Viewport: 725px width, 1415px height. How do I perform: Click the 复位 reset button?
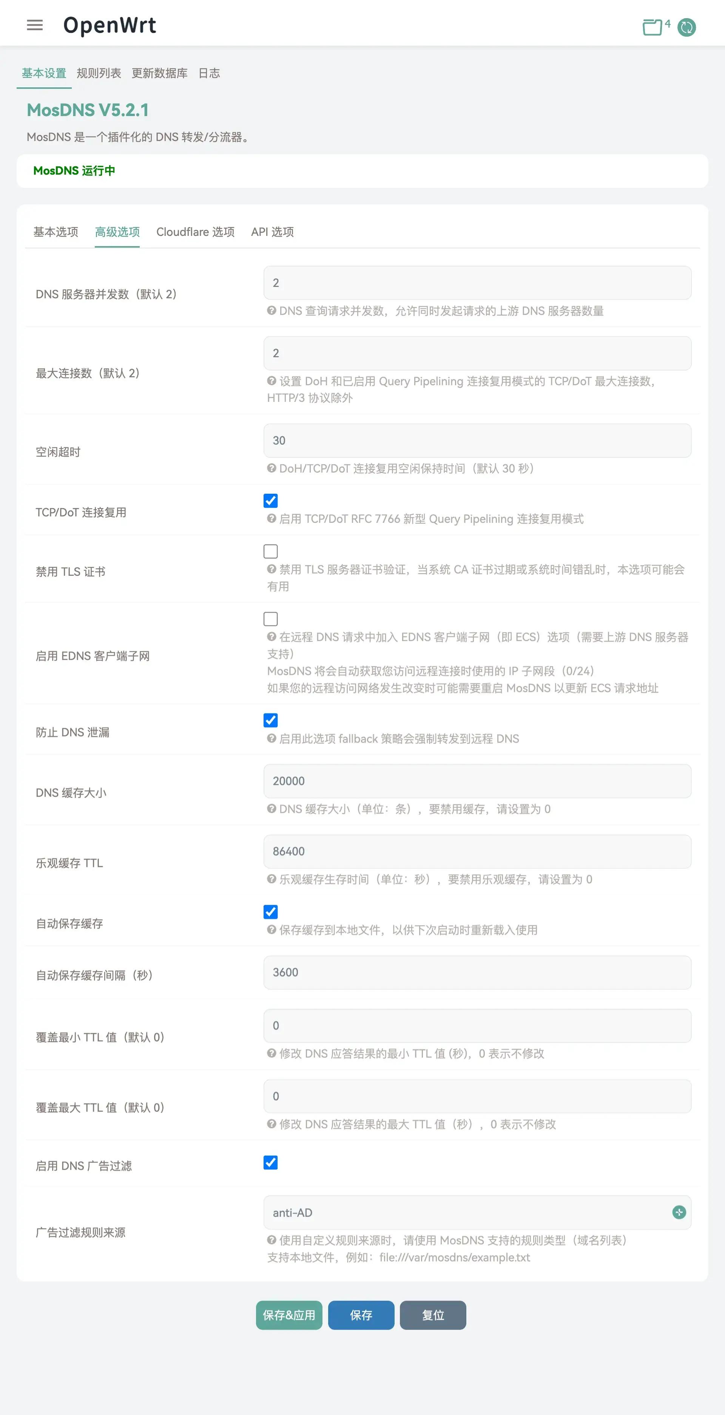(x=432, y=1315)
